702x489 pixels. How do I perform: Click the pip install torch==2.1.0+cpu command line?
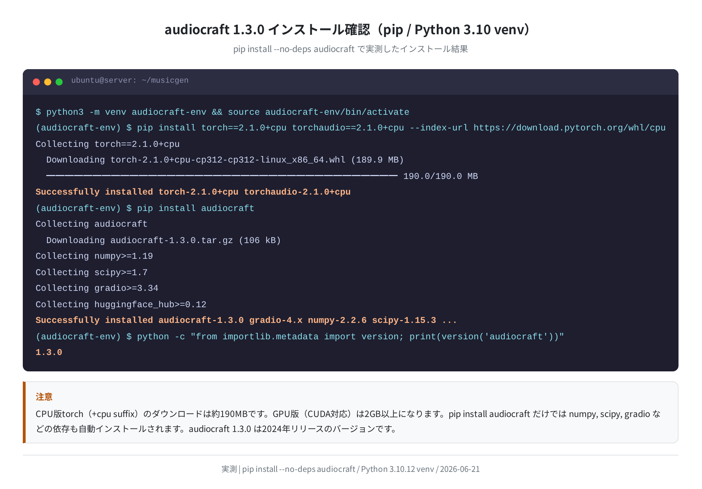point(351,128)
